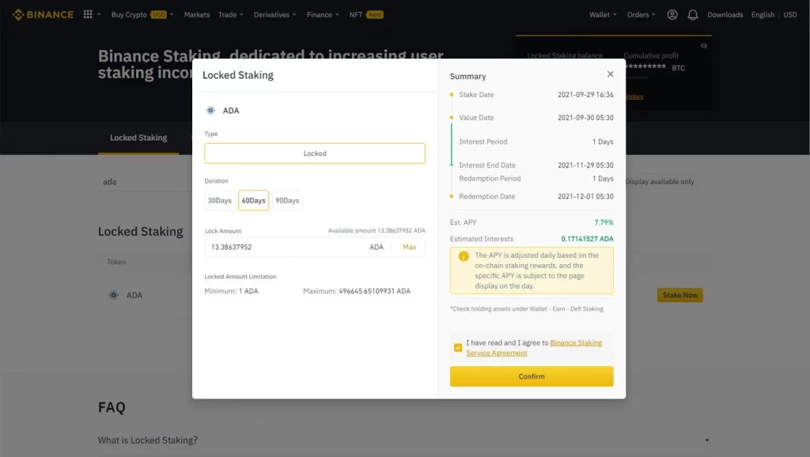The width and height of the screenshot is (810, 457).
Task: Click the Available amount 13.38637952 ADA text
Action: click(377, 230)
